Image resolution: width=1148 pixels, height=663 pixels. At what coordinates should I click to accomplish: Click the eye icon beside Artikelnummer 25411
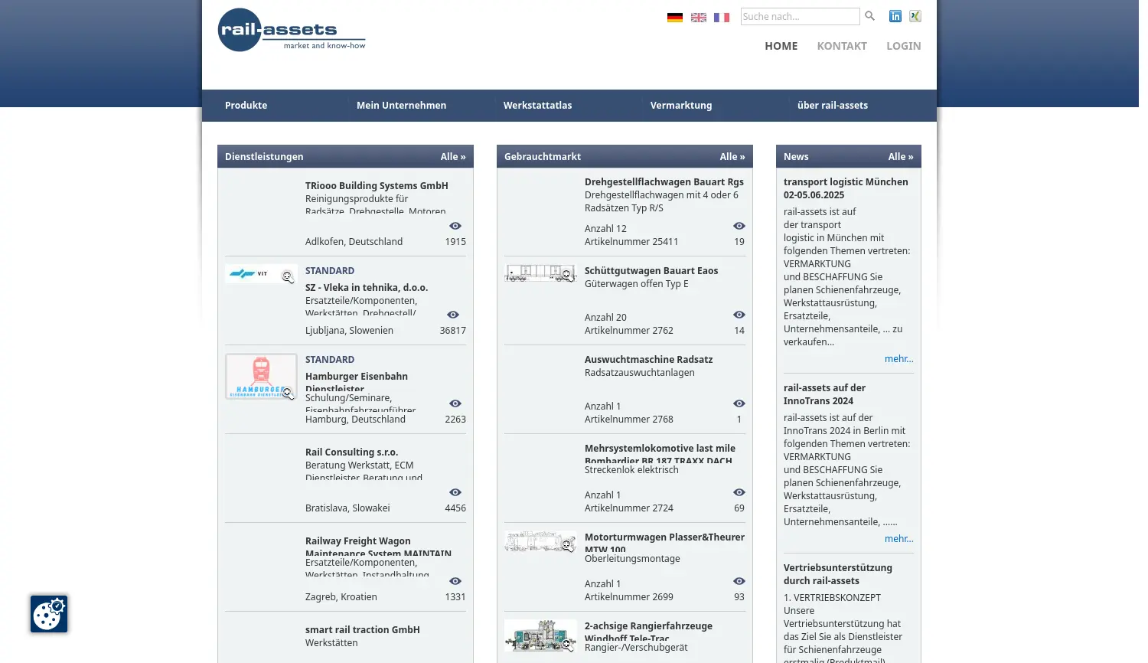pos(739,225)
